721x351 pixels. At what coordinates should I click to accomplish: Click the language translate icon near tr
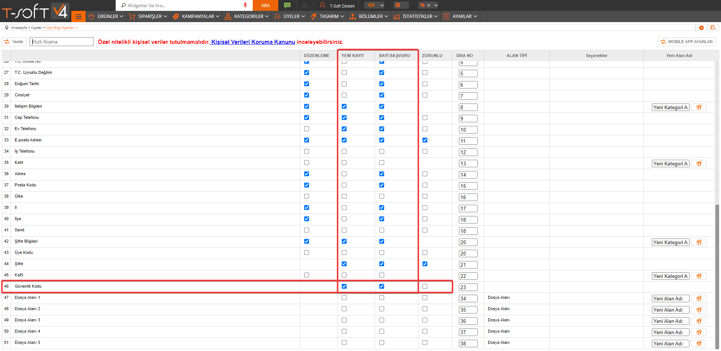click(423, 5)
